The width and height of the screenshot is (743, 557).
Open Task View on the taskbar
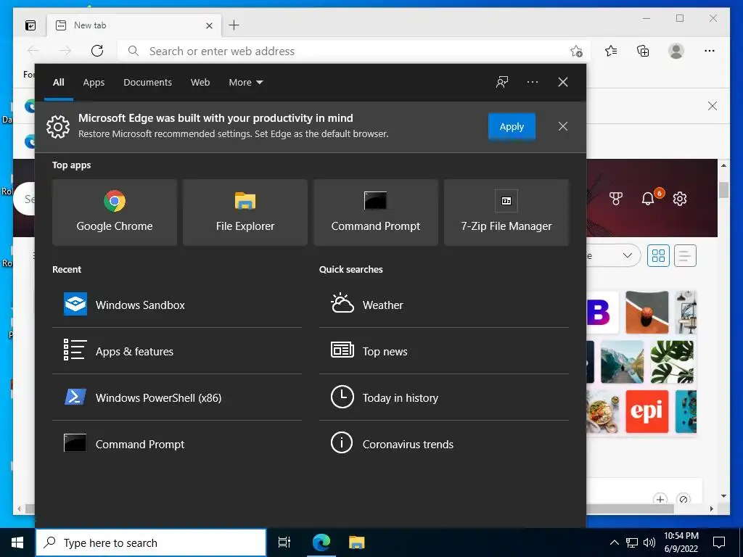click(x=284, y=542)
